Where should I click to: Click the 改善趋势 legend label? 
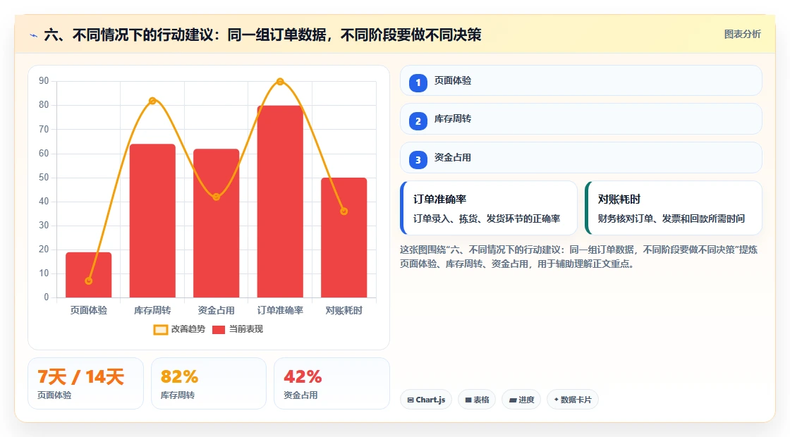click(188, 329)
